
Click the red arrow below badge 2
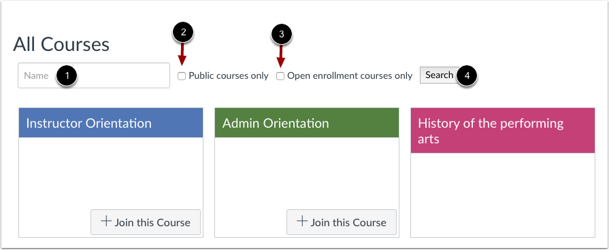(182, 54)
